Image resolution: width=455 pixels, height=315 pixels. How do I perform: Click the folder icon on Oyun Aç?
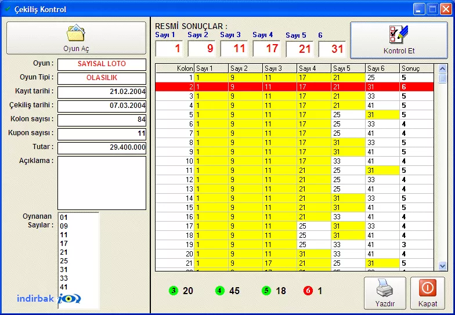(75, 32)
